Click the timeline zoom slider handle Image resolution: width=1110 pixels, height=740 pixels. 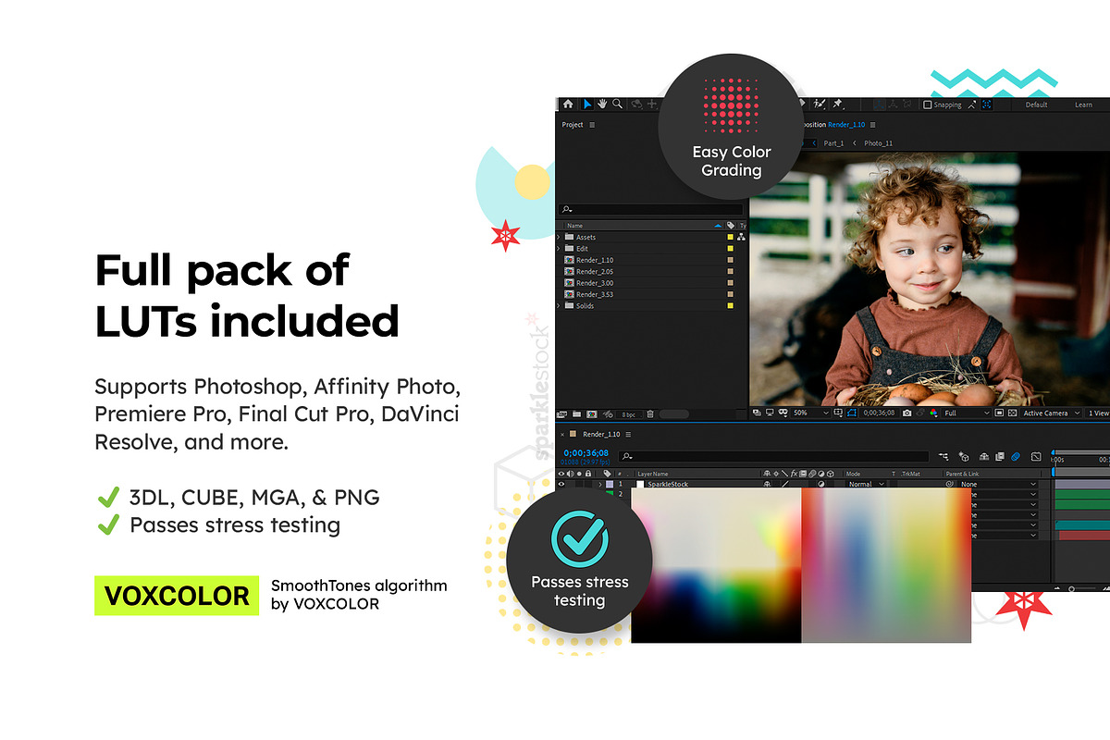tap(1073, 588)
